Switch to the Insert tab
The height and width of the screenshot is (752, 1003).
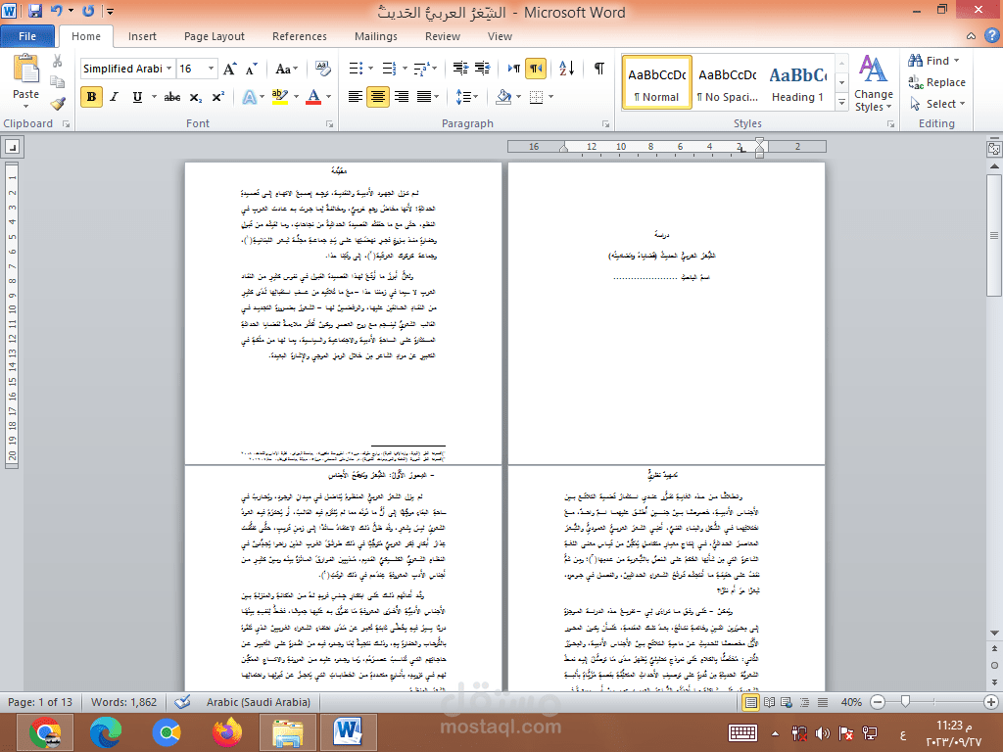[x=142, y=36]
